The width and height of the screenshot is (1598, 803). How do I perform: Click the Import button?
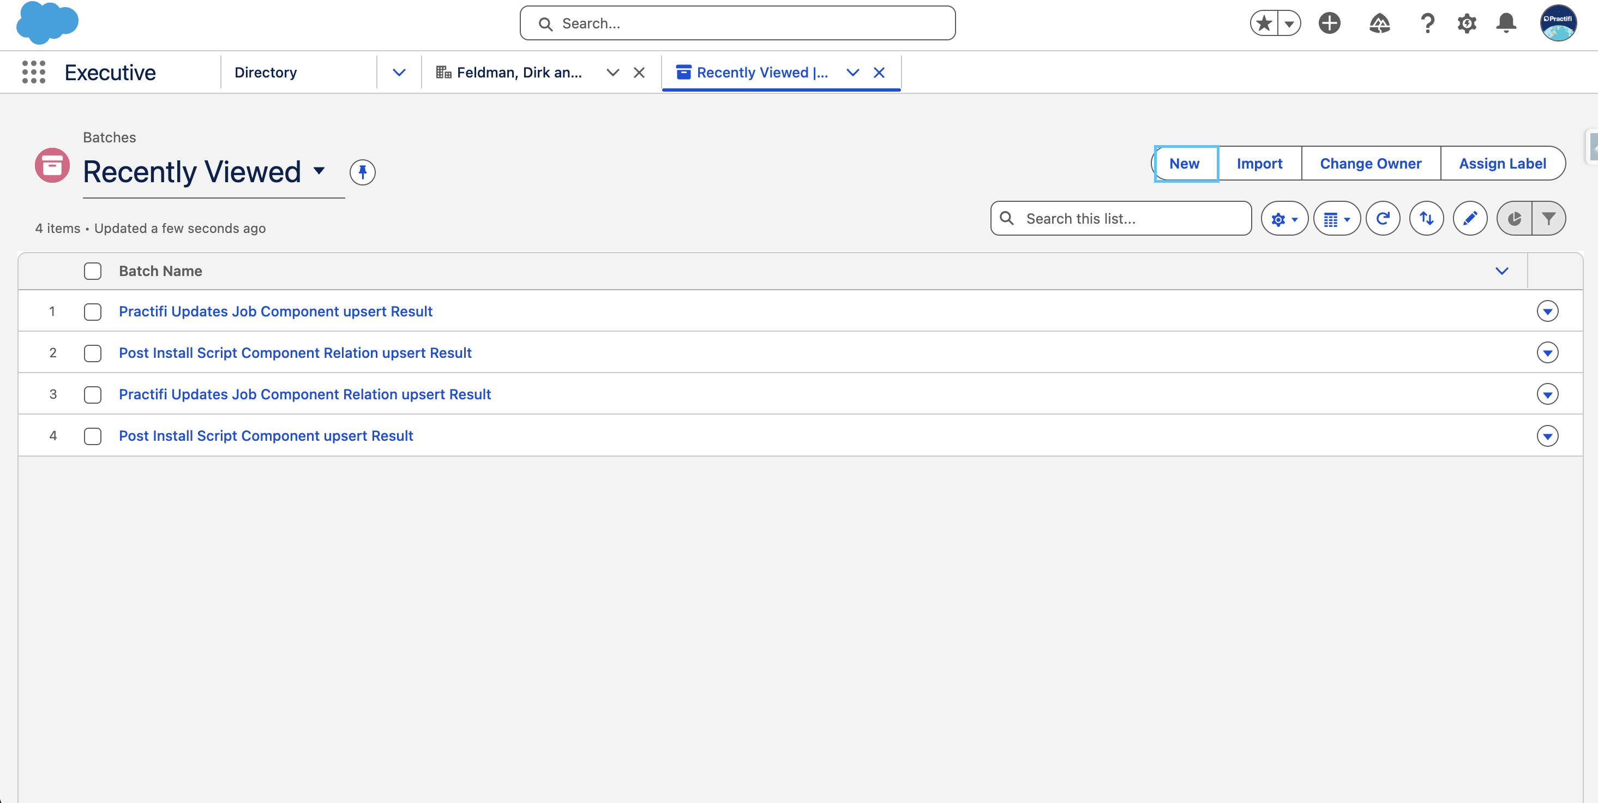click(1259, 164)
